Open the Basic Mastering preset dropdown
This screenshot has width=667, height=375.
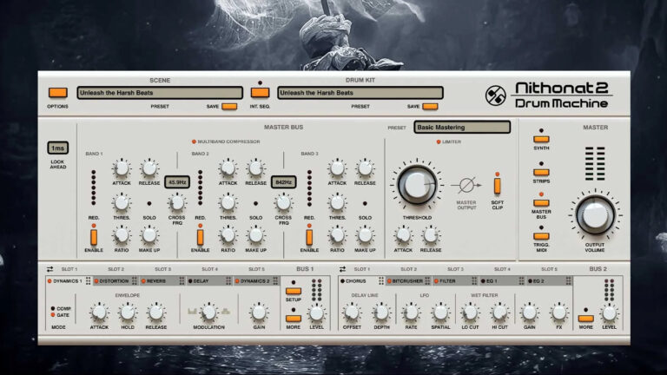click(462, 127)
